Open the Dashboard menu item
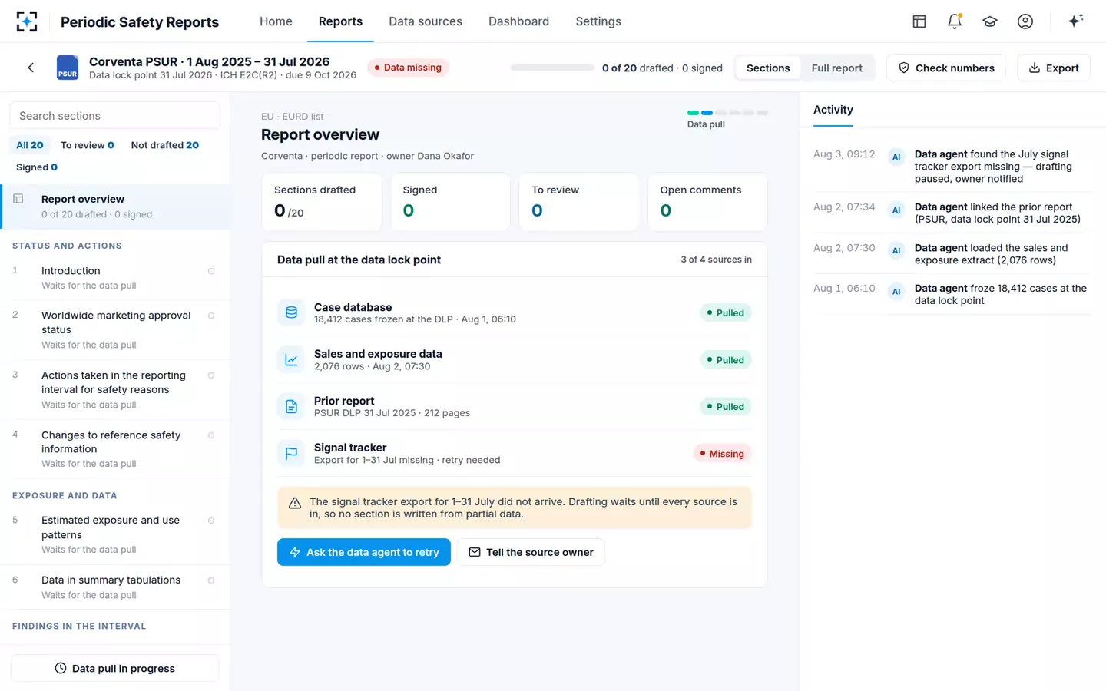1106x691 pixels. click(x=518, y=21)
